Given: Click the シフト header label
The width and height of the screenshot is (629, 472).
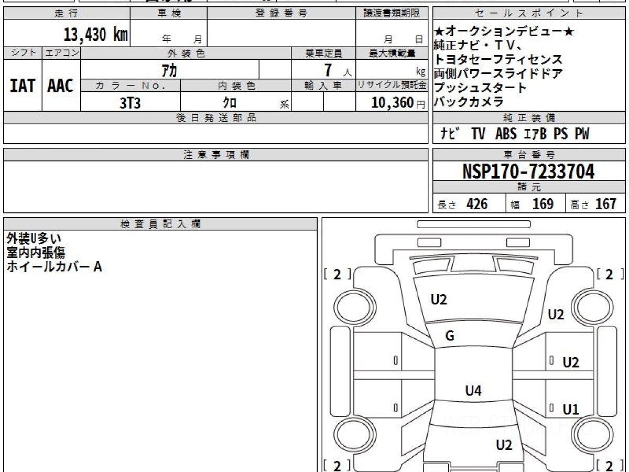Looking at the screenshot, I should point(23,53).
